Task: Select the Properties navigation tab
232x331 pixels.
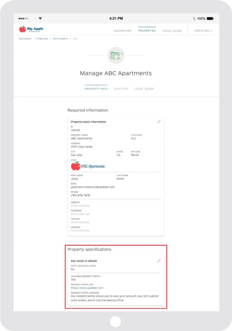Action: pos(147,31)
